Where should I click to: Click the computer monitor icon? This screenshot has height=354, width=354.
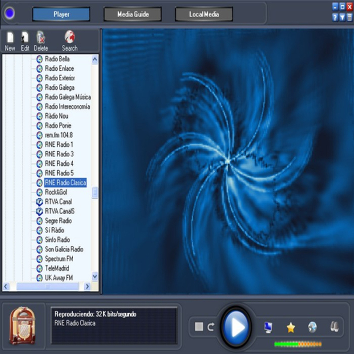(x=268, y=327)
